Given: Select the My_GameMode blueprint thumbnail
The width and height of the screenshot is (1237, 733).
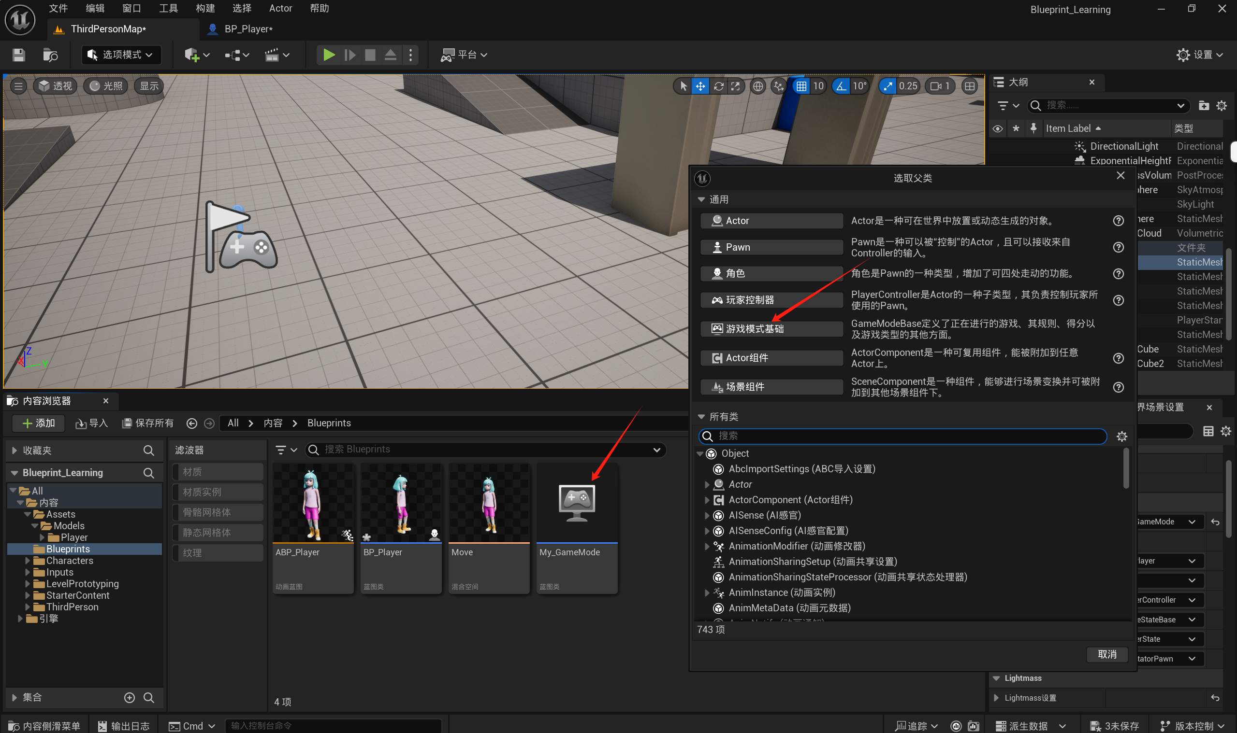Looking at the screenshot, I should [577, 504].
